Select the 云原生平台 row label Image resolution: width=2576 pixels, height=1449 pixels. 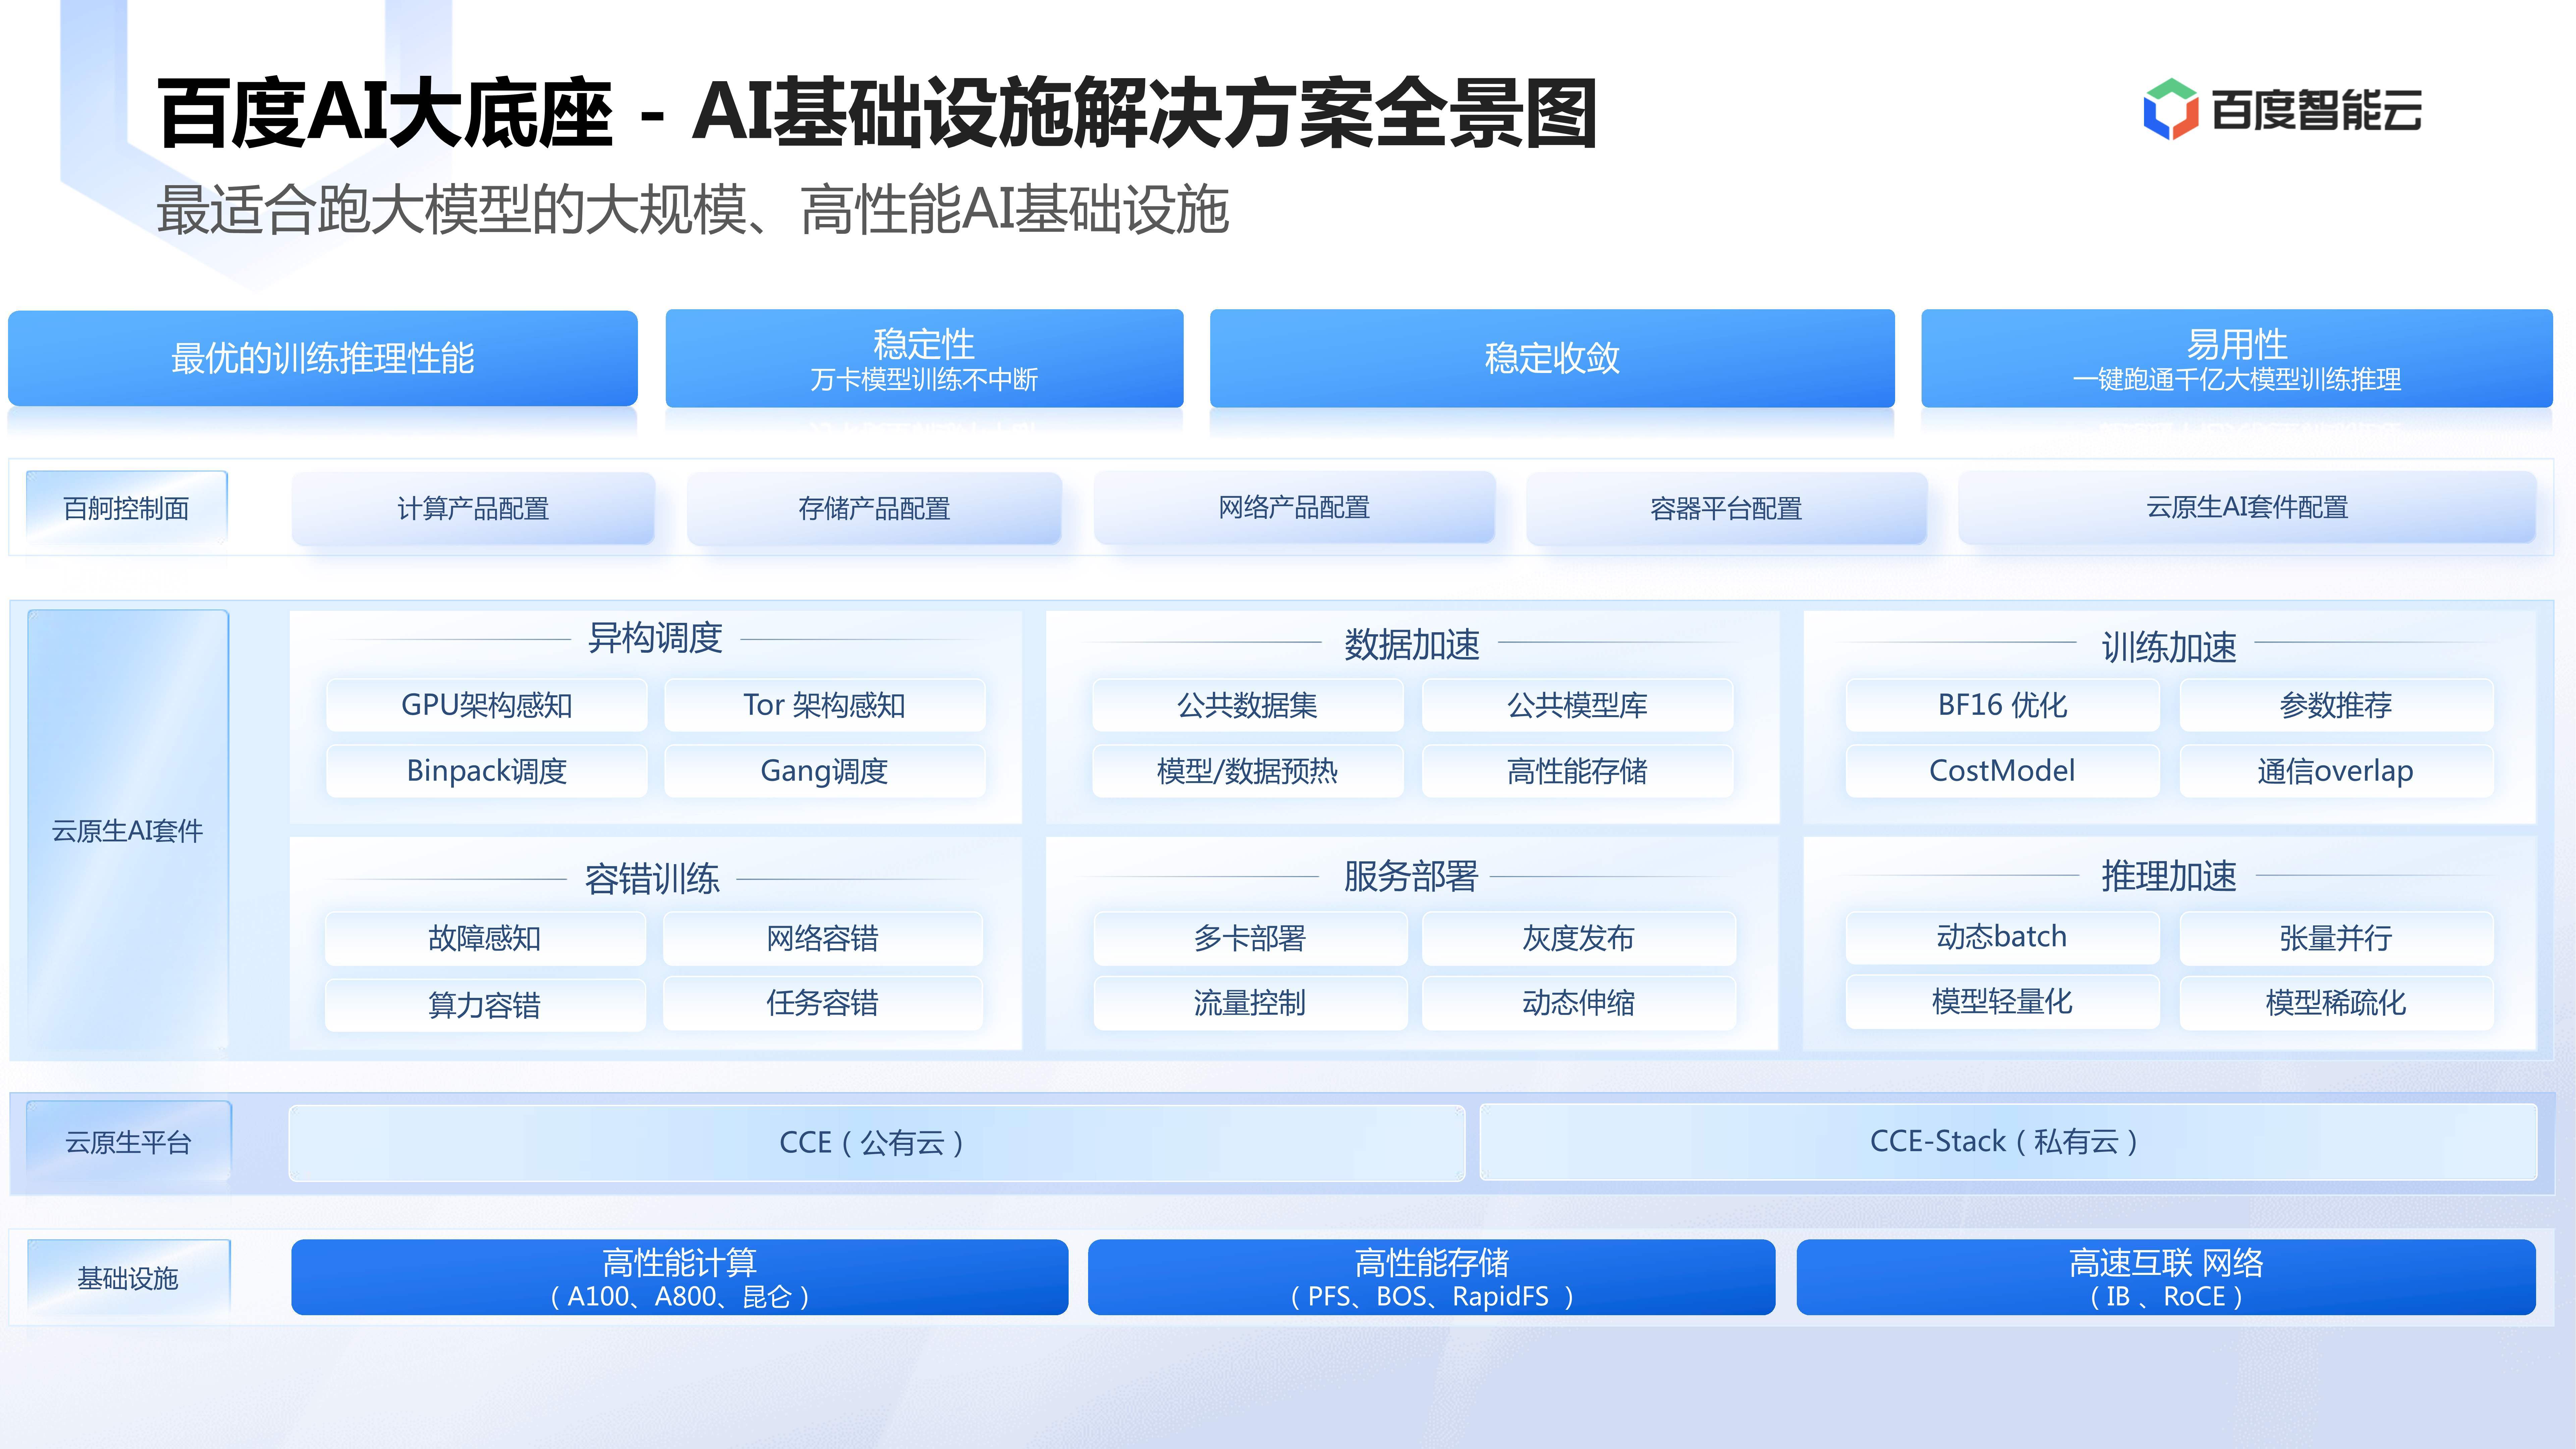pyautogui.click(x=129, y=1142)
